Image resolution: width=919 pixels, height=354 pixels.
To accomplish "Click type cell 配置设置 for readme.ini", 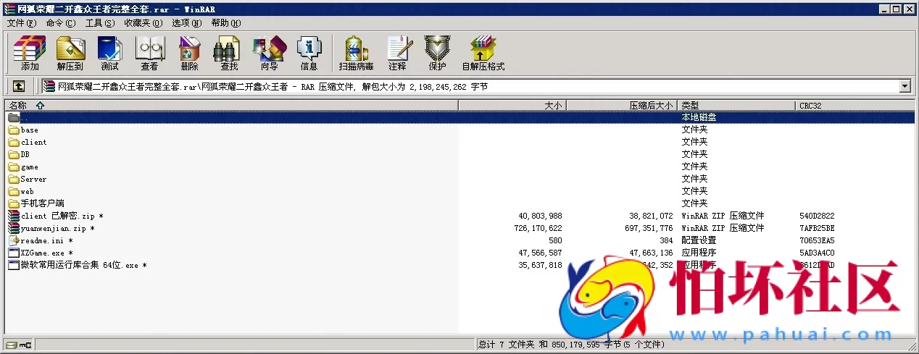I will pyautogui.click(x=699, y=241).
